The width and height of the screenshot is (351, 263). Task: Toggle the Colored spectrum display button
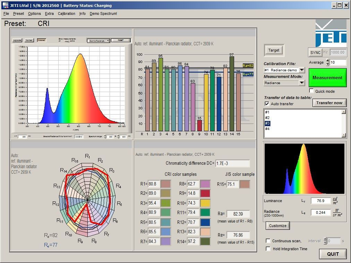pyautogui.click(x=41, y=40)
